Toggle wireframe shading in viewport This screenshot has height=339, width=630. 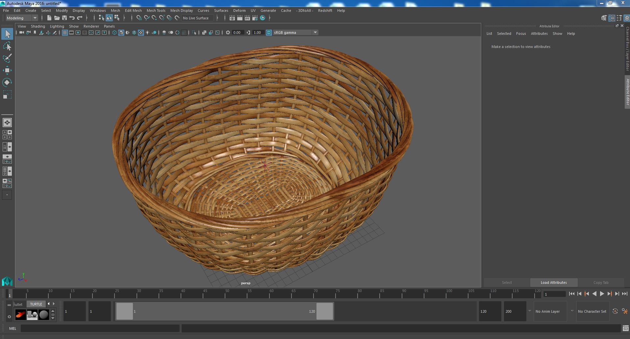tap(114, 33)
